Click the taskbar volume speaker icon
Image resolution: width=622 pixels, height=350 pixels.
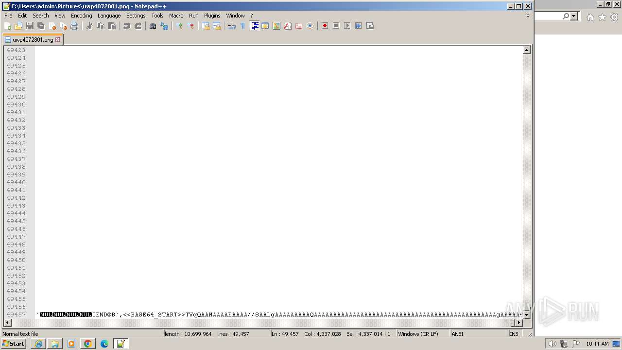click(x=552, y=344)
